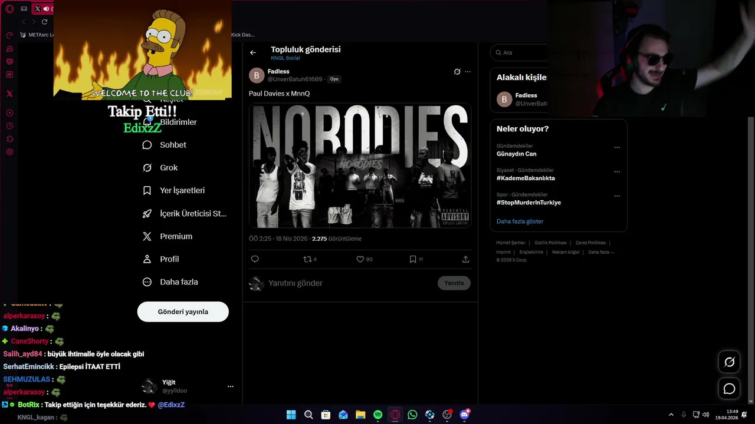Click the Yanıtla reply button
The width and height of the screenshot is (755, 424).
(454, 283)
